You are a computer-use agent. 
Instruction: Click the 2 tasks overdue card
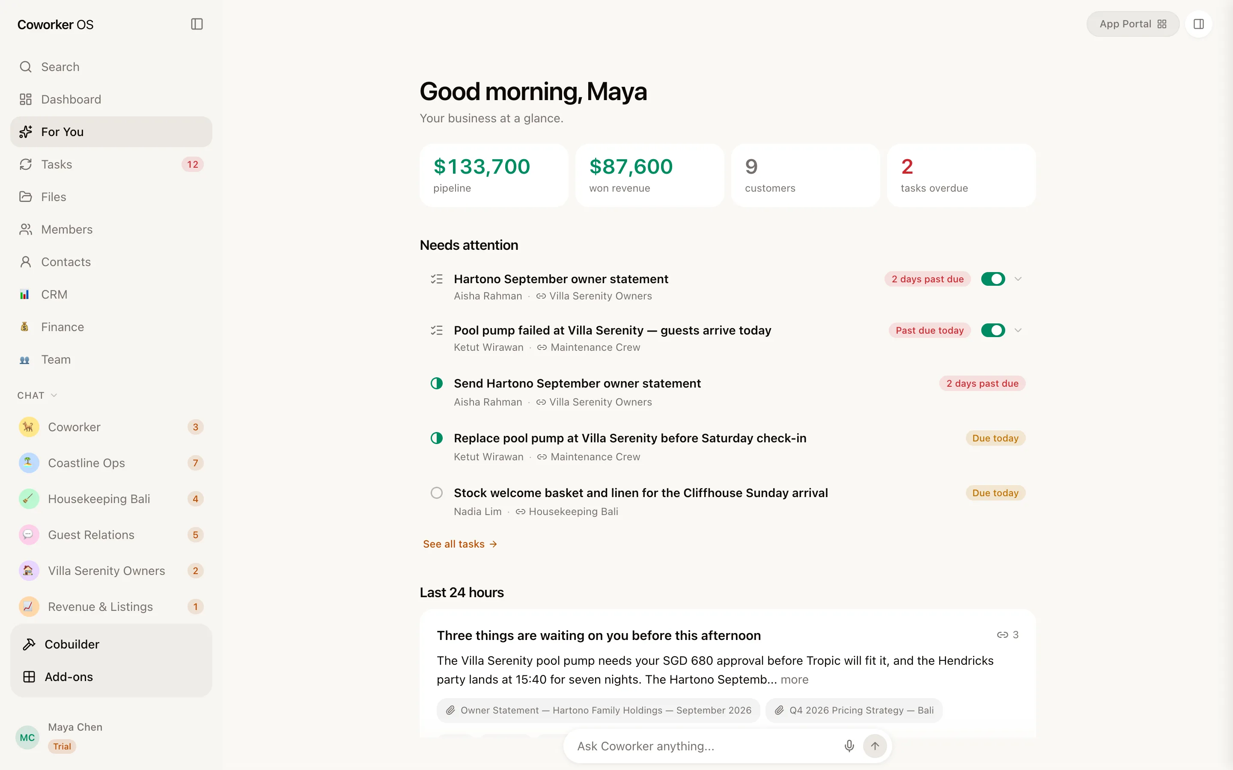point(961,175)
